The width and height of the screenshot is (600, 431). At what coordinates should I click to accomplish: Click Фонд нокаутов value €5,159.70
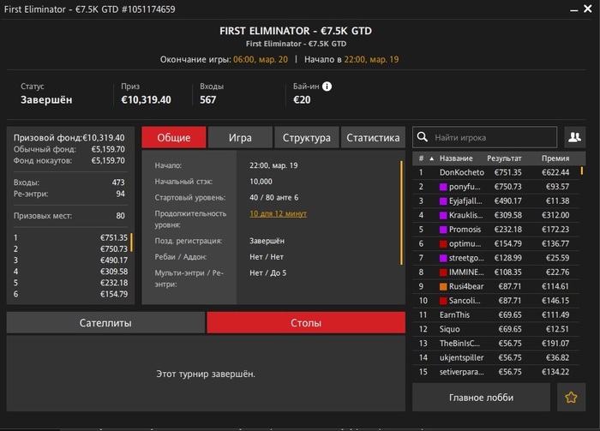coord(108,160)
